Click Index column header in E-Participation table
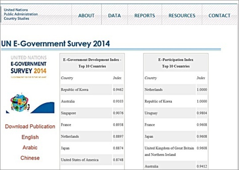The image size is (239, 170). (x=201, y=78)
